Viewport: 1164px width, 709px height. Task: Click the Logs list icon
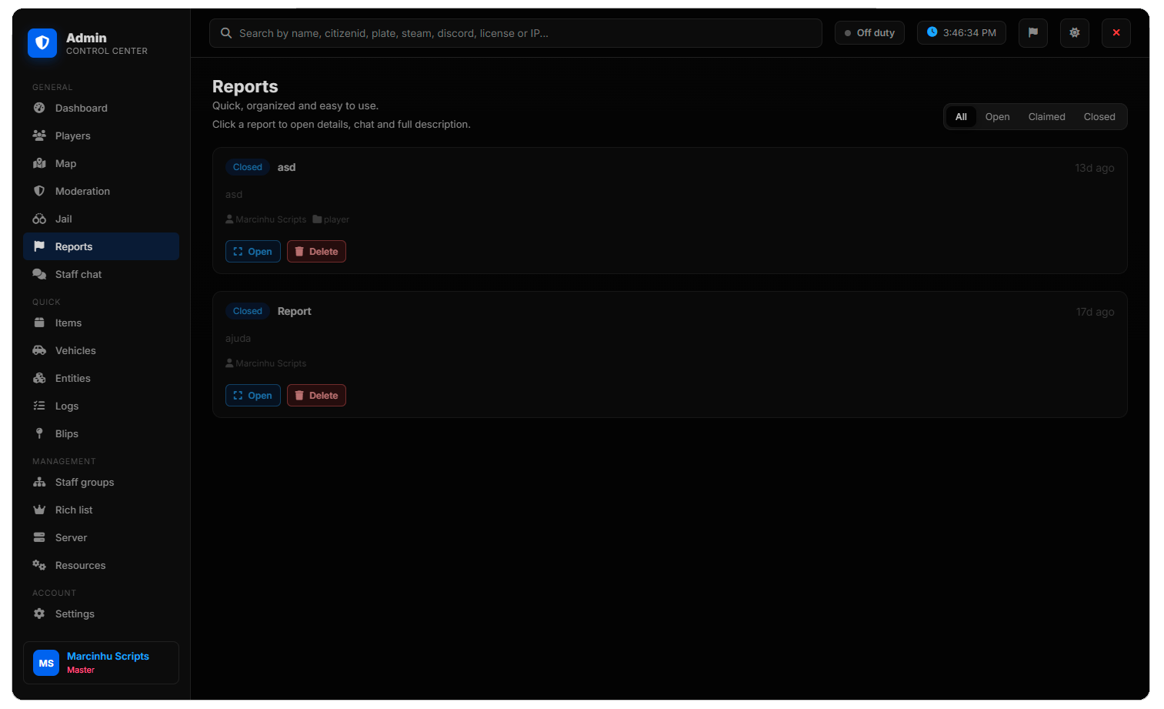tap(39, 406)
